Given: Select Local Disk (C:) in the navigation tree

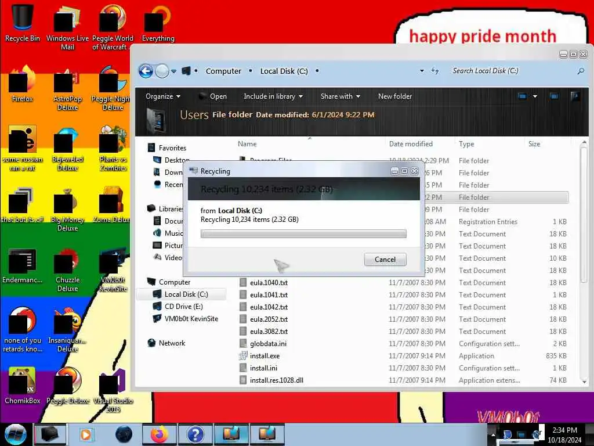Looking at the screenshot, I should coord(186,294).
